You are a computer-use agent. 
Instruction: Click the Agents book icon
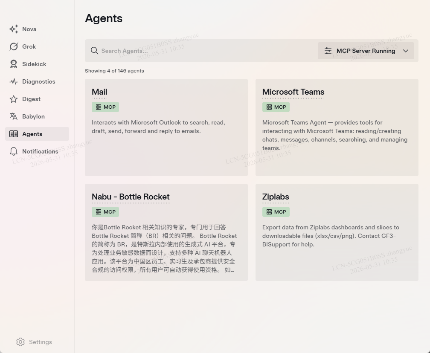14,134
